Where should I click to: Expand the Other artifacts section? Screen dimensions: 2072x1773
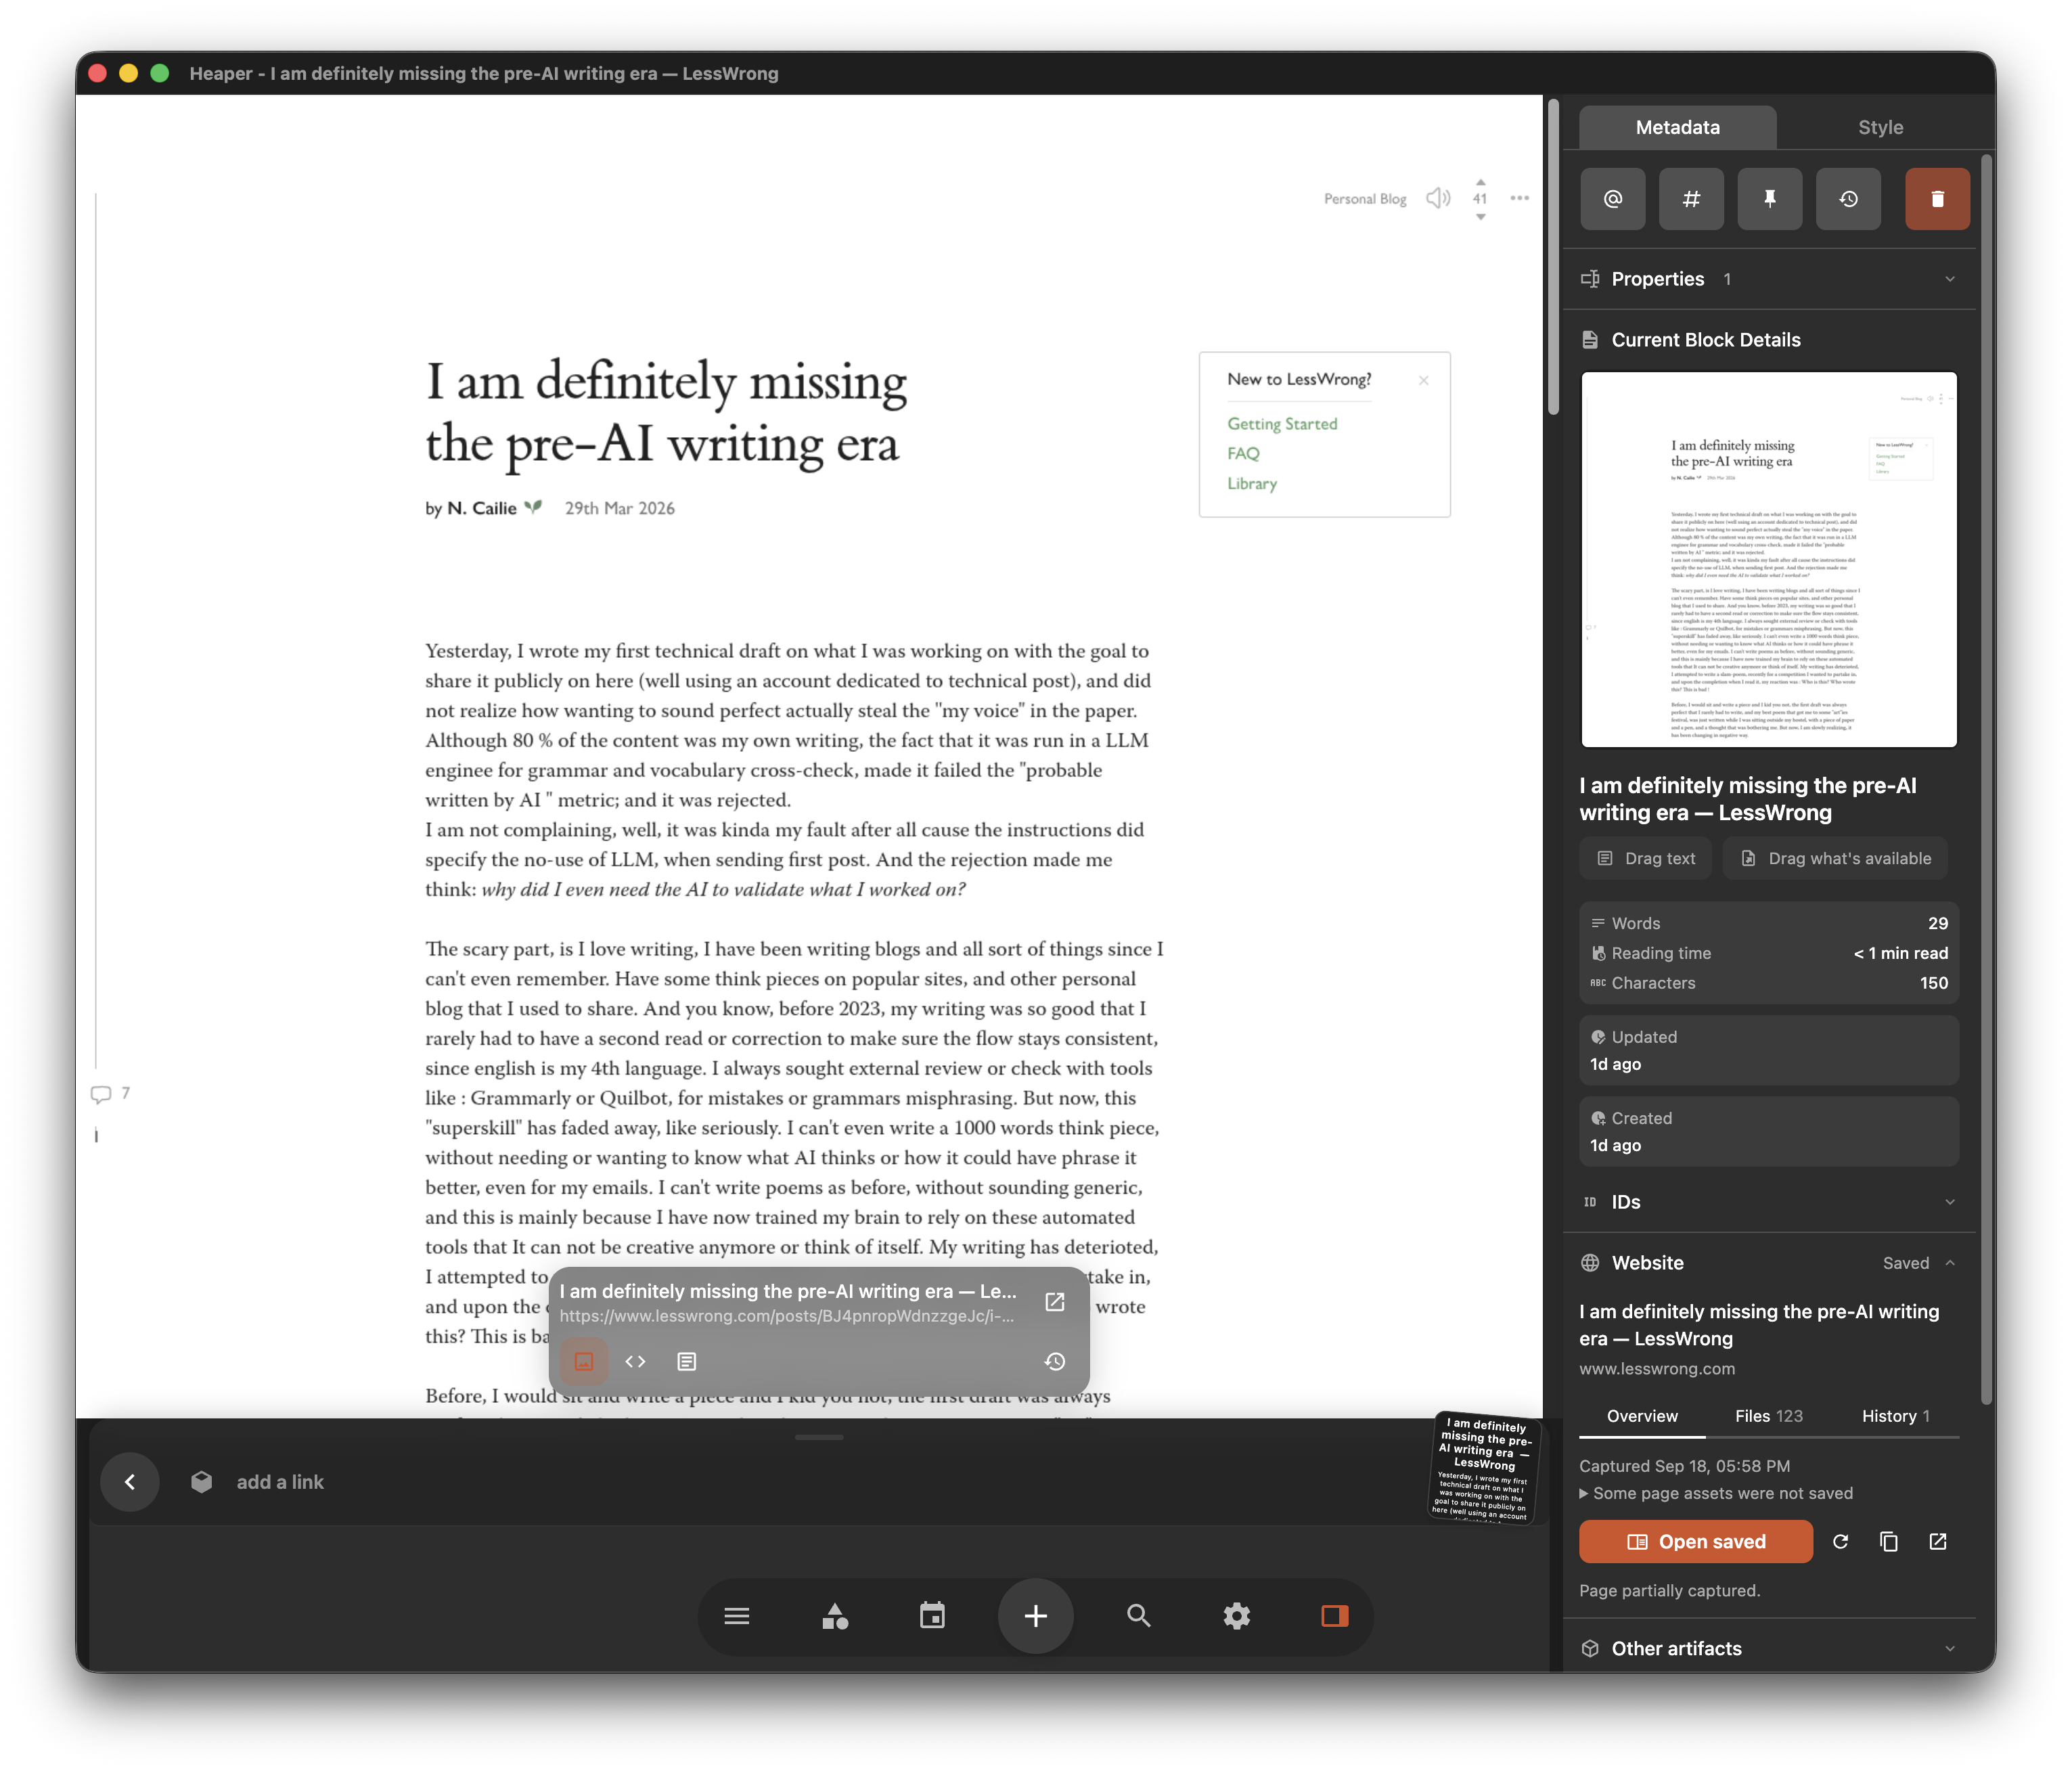(1768, 1648)
